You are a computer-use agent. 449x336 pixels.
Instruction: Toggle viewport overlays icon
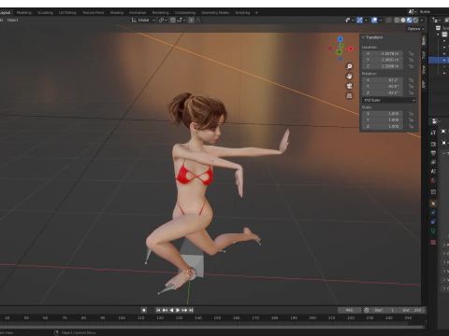click(374, 20)
